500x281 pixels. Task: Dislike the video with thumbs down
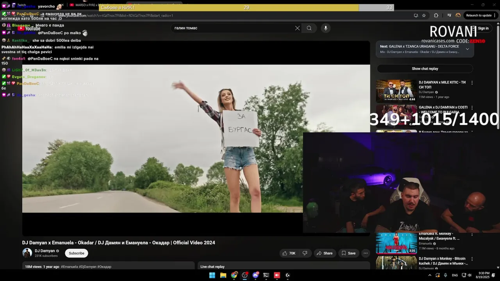pos(305,253)
